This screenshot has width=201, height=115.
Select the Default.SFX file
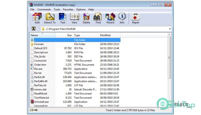click(41, 48)
